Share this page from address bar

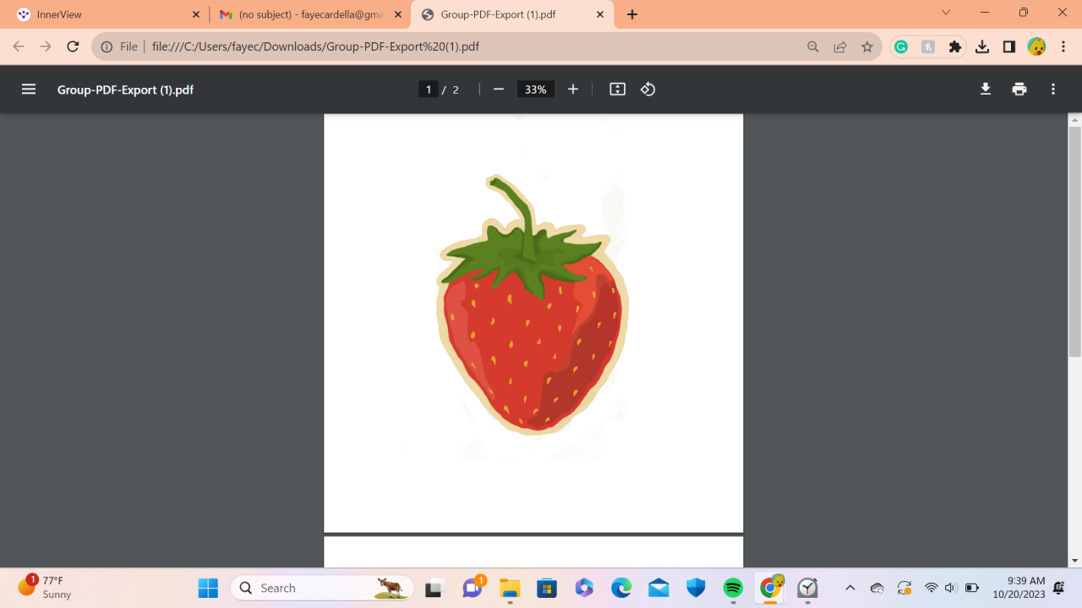tap(840, 47)
